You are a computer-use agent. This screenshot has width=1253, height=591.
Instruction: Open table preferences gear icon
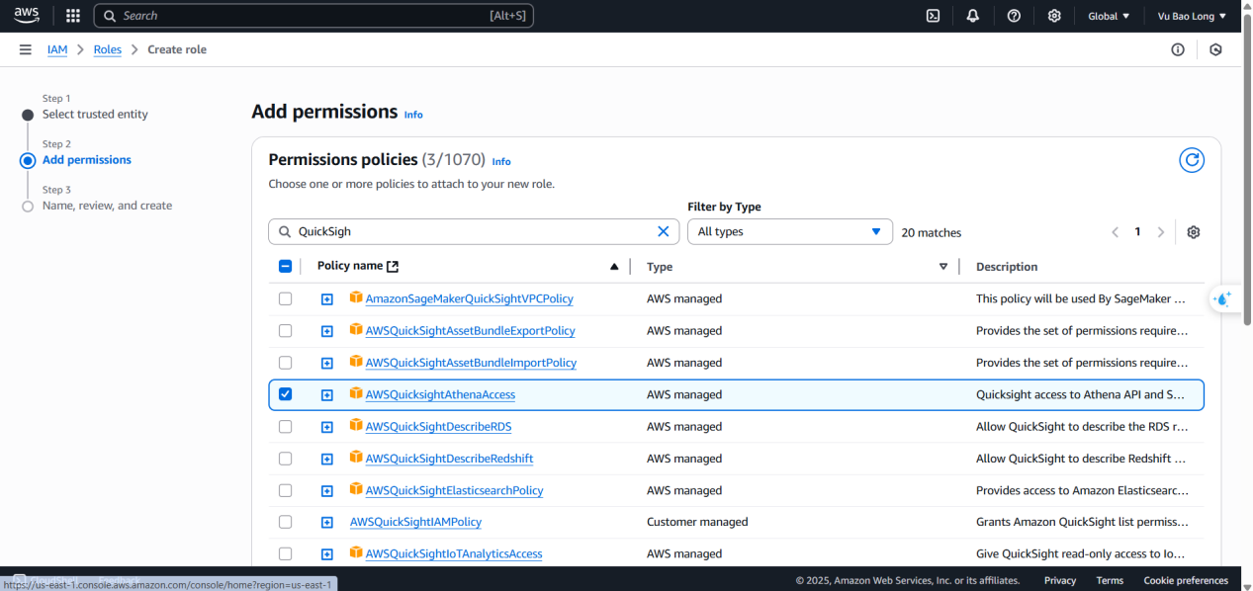1194,232
